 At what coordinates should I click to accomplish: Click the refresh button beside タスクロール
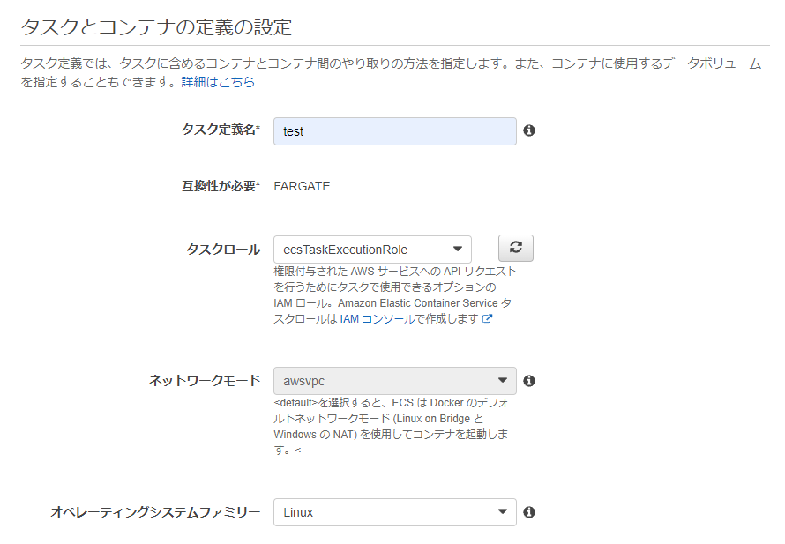516,249
